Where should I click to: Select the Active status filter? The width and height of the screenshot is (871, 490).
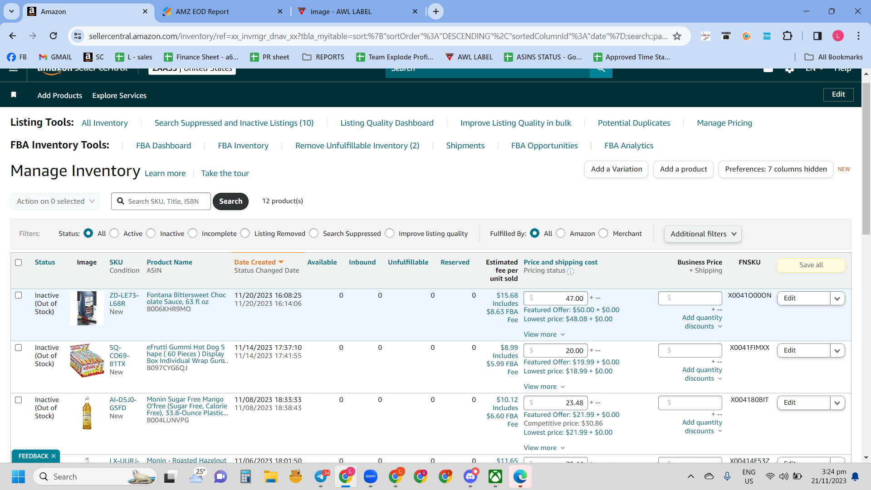114,233
